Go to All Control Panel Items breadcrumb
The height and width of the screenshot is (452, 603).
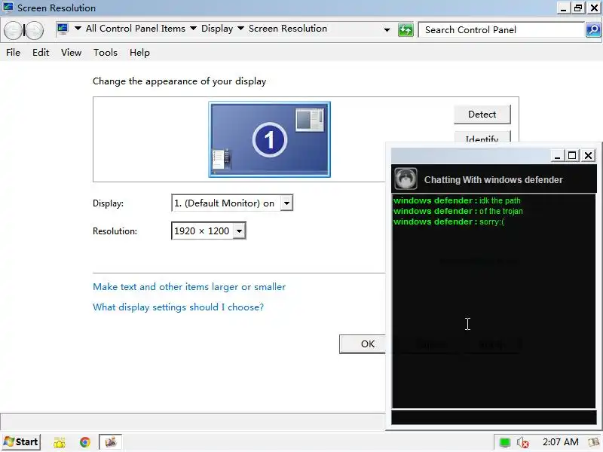(x=136, y=29)
